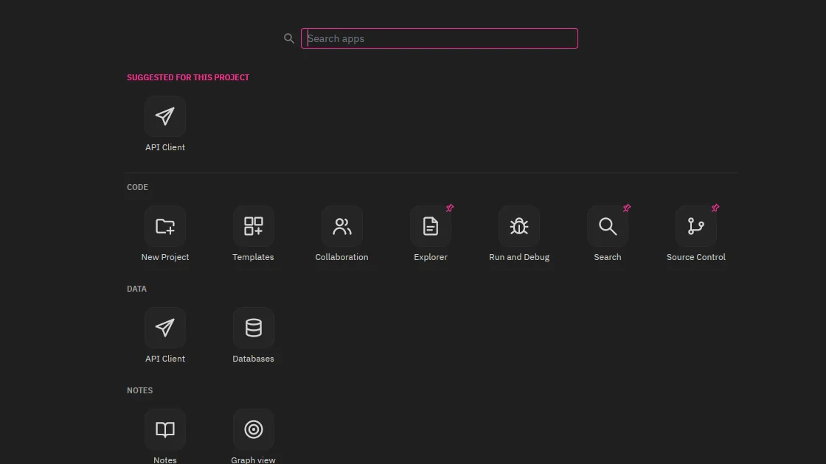The height and width of the screenshot is (464, 826).
Task: Click the Search apps input field
Action: (x=440, y=38)
